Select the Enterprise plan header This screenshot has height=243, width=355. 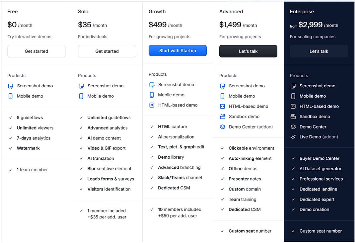click(x=302, y=11)
